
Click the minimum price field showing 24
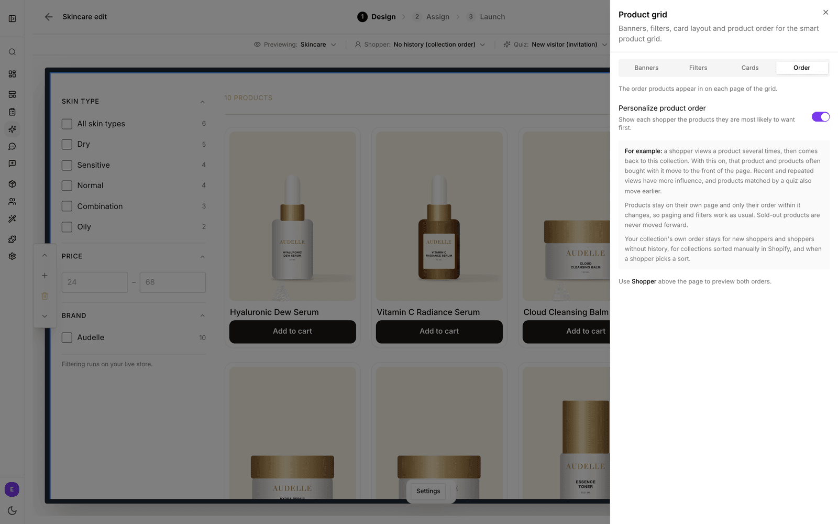[x=95, y=282]
